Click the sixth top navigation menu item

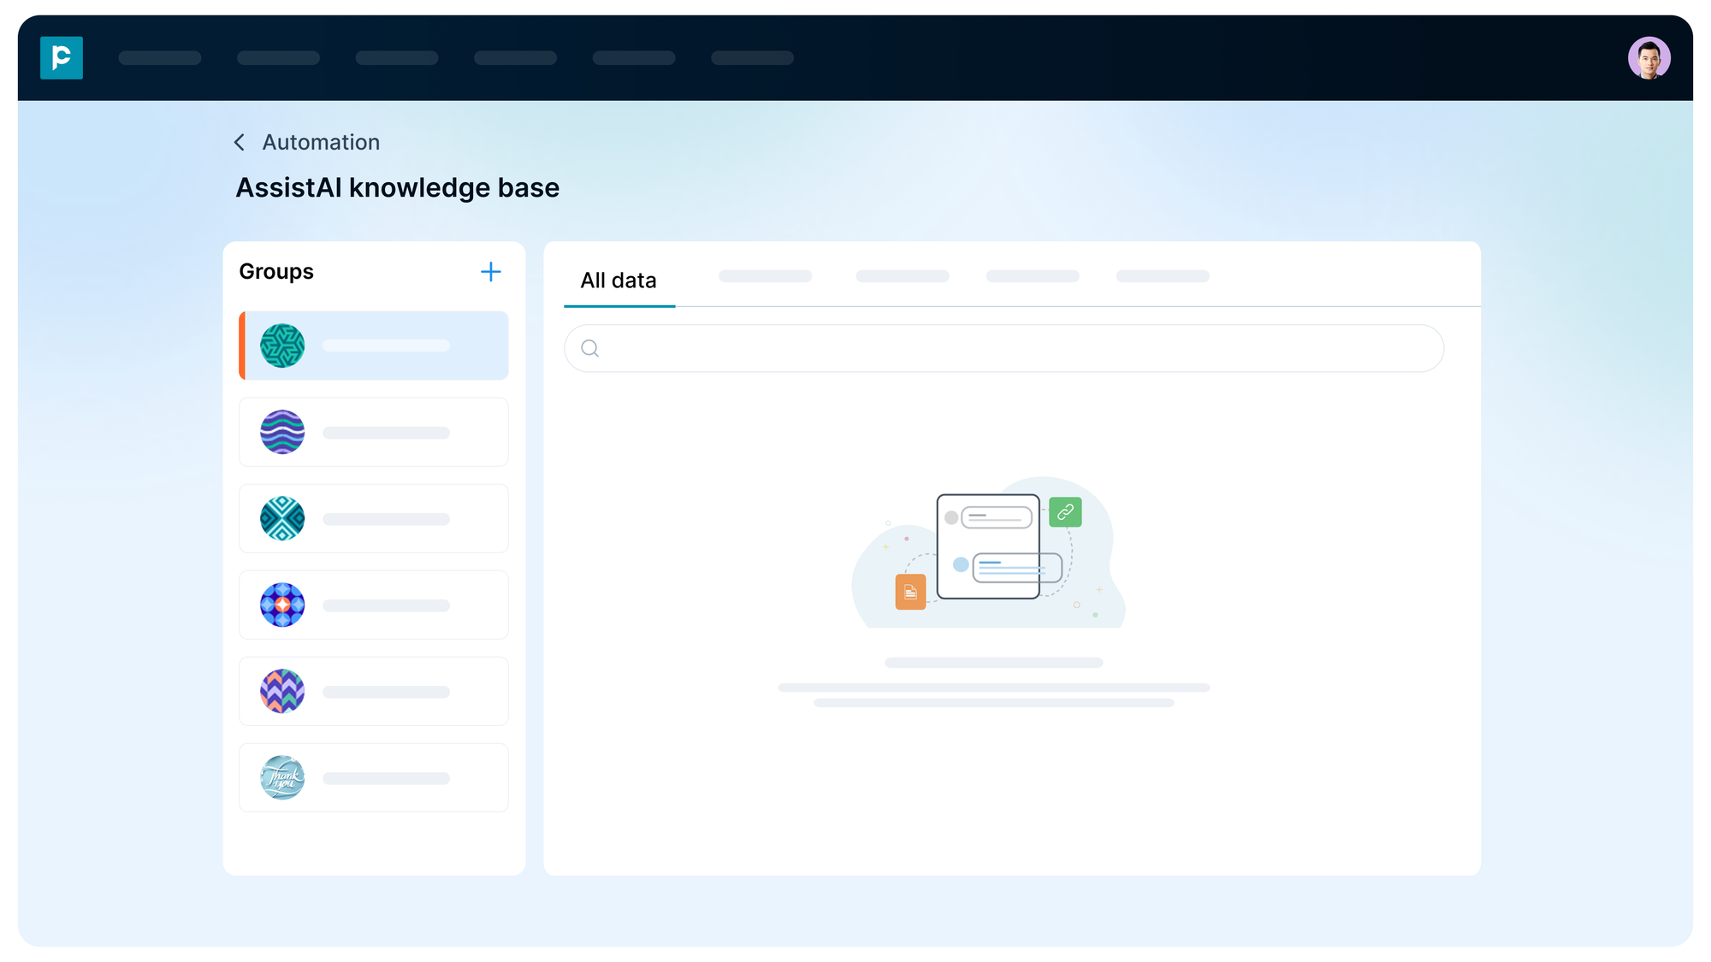click(x=752, y=58)
